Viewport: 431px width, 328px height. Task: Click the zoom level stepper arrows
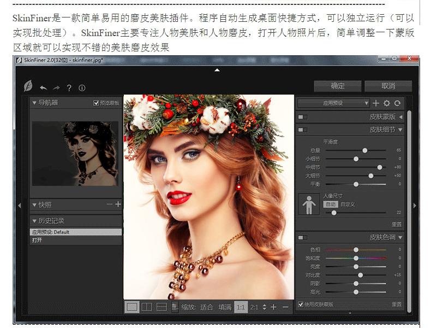point(265,307)
